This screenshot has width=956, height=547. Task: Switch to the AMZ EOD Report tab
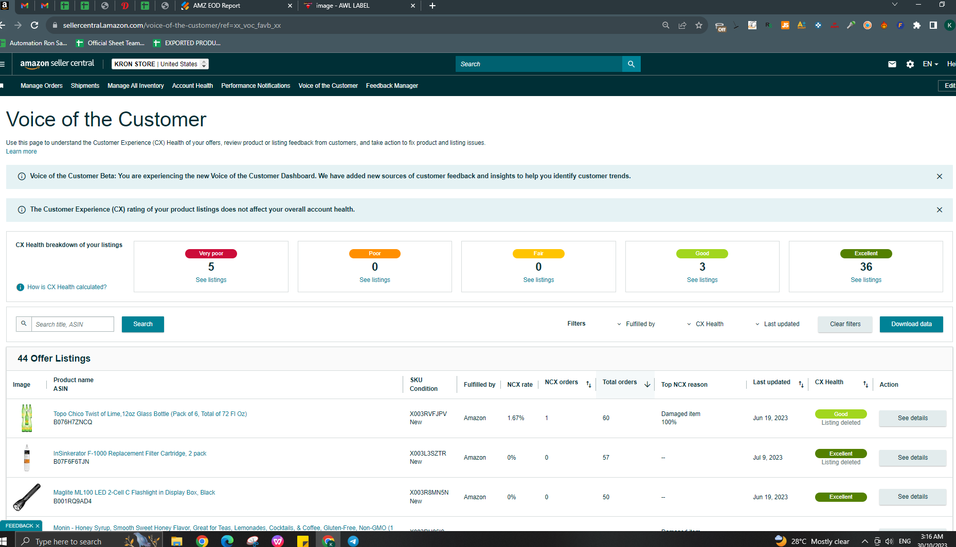tap(237, 6)
